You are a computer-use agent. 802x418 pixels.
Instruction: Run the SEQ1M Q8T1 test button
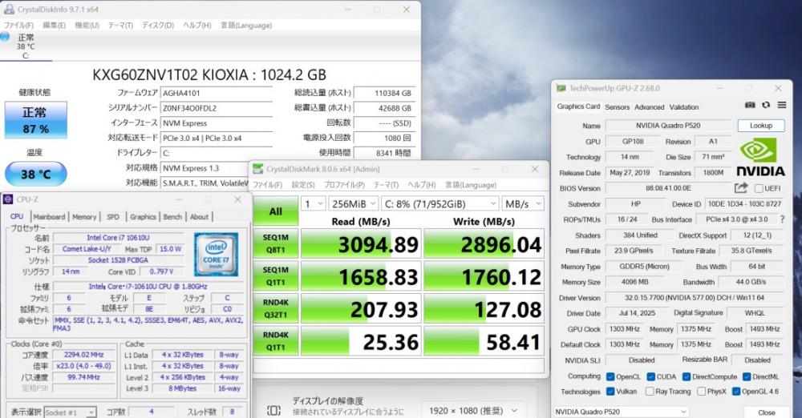276,243
